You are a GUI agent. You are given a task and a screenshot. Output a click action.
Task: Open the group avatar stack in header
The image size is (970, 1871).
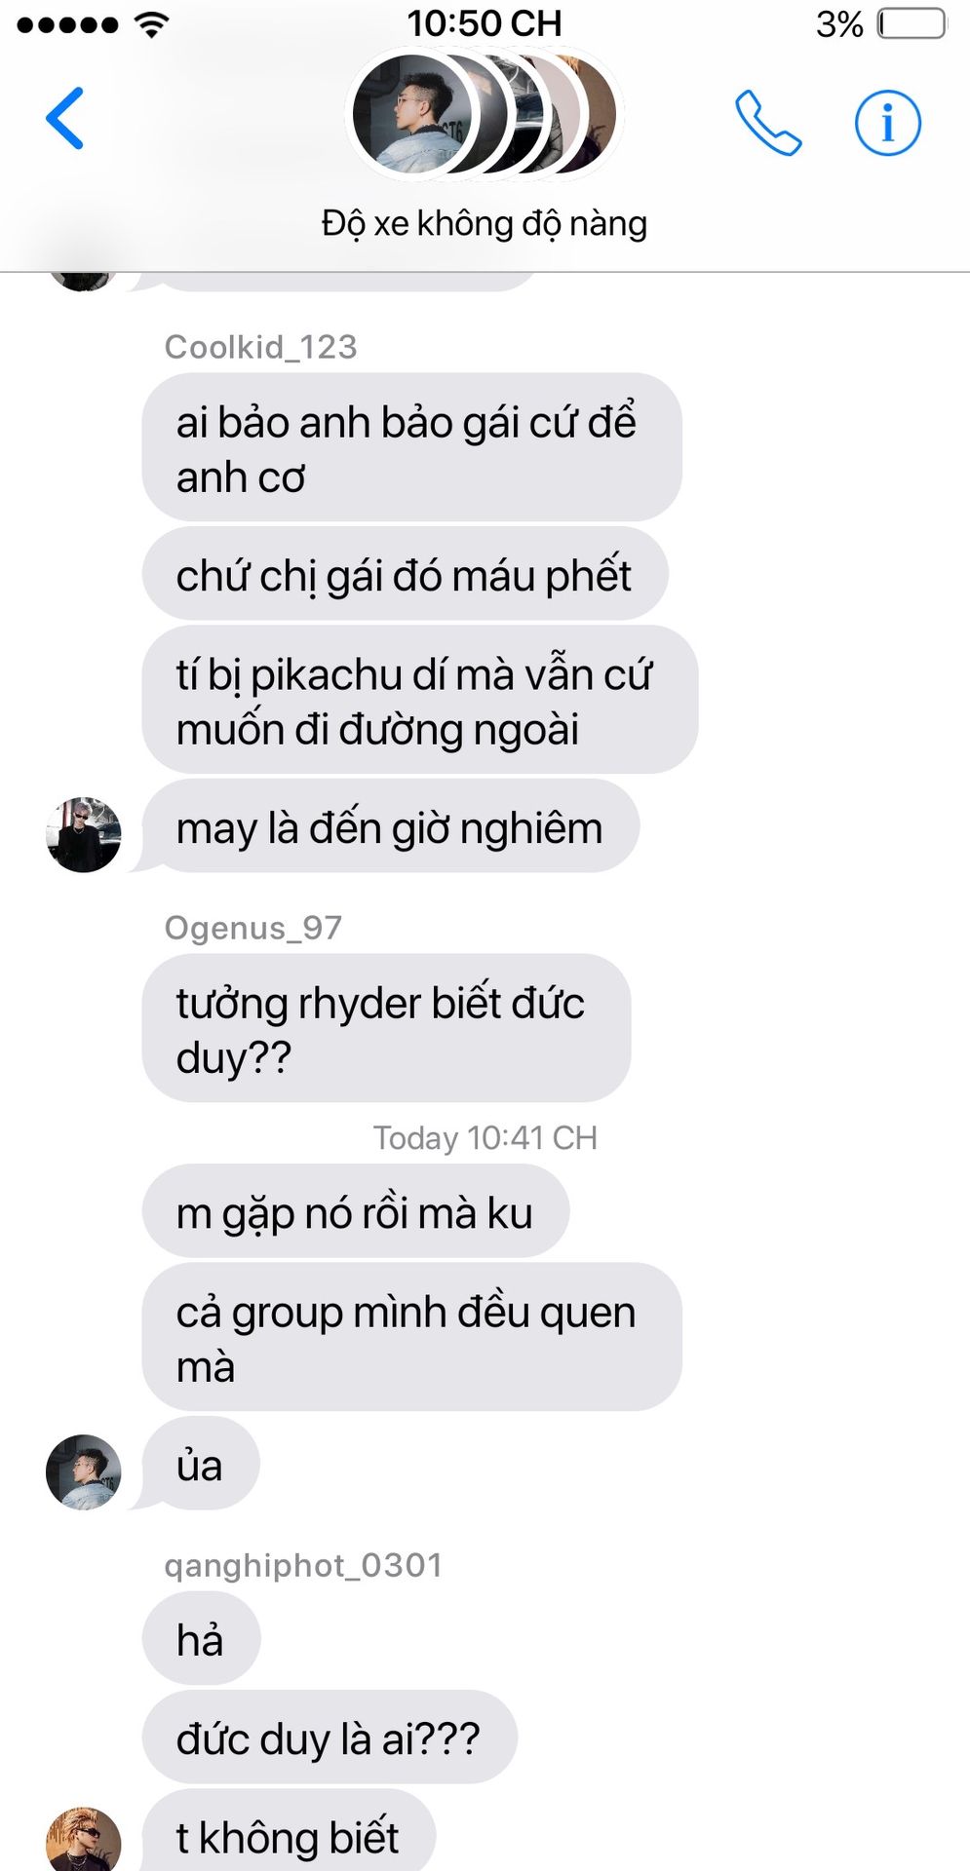[485, 115]
